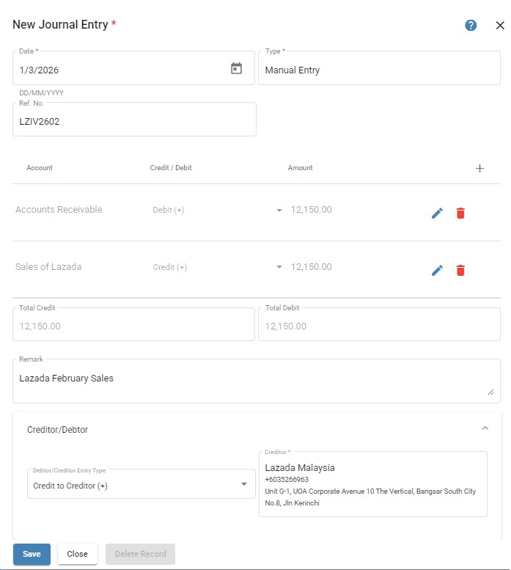This screenshot has height=570, width=511.
Task: Open Debit dropdown for Accounts Receivable
Action: click(x=279, y=211)
